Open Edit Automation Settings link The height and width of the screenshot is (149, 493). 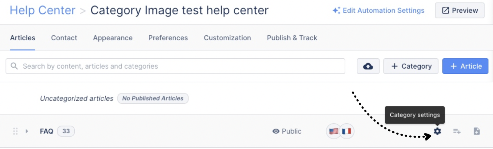click(x=379, y=10)
